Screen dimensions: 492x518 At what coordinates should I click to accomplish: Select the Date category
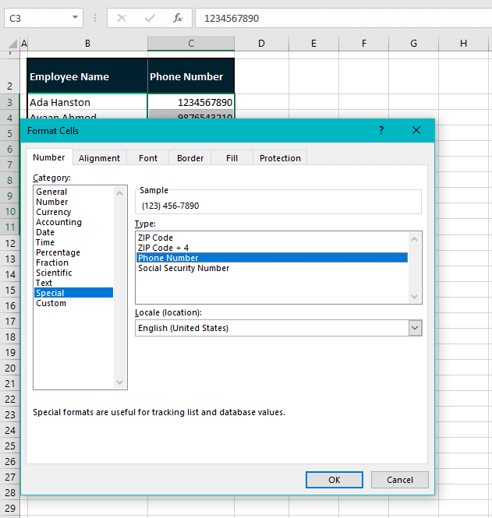[74, 232]
